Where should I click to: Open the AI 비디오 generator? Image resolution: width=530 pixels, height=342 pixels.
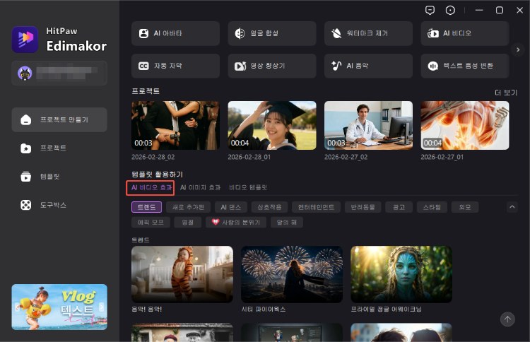[465, 33]
